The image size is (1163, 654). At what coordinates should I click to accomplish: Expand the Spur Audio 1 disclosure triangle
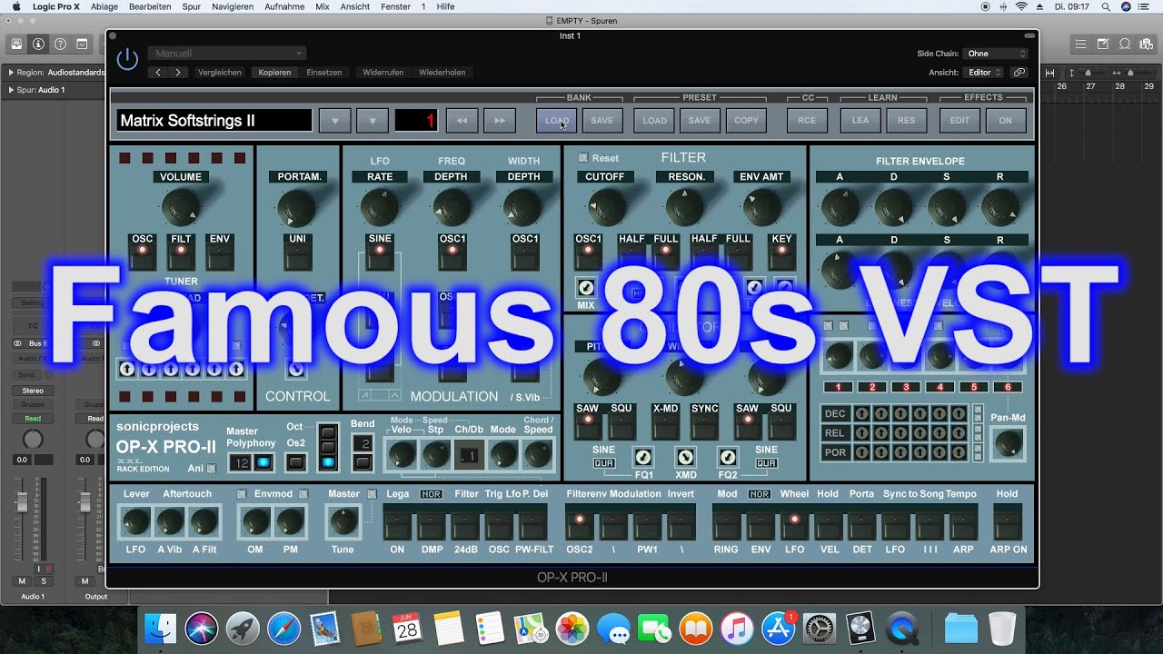[11, 90]
